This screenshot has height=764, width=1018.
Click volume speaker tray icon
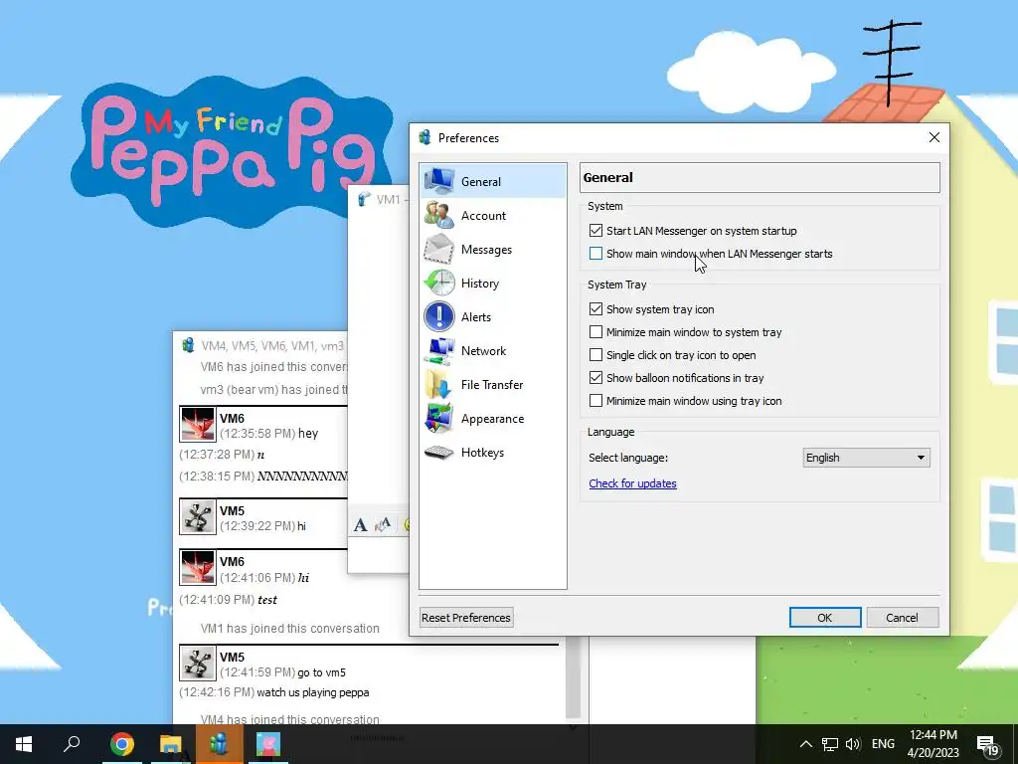tap(853, 744)
